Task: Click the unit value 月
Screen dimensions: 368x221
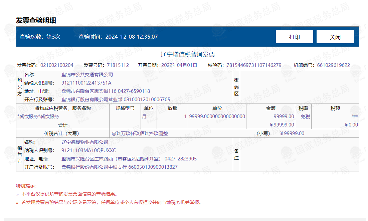Action: point(144,116)
